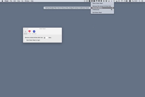The image size is (145, 97).
Task: Open Spotlight search magnifier icon
Action: [x=139, y=1]
